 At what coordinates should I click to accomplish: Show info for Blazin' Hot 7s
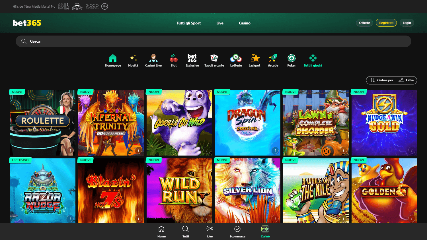click(x=138, y=219)
